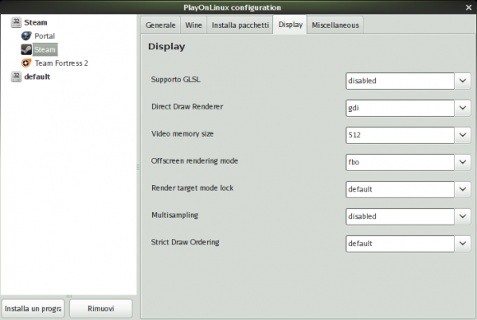Viewport: 477px width, 320px height.
Task: Open the Multisampling dropdown arrow
Action: pos(462,216)
